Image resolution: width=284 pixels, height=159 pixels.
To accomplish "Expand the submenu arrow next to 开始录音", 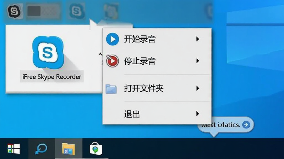I will (197, 39).
